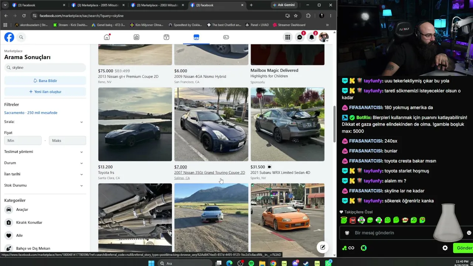Viewport: 473px width, 266px height.
Task: Open Chrome extensions puzzle icon
Action: coord(308,16)
